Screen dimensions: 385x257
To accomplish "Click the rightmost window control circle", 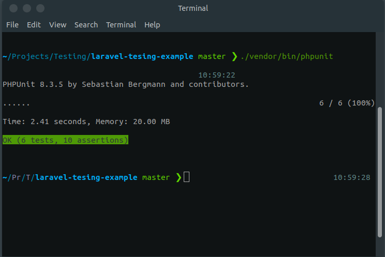I will [x=40, y=8].
